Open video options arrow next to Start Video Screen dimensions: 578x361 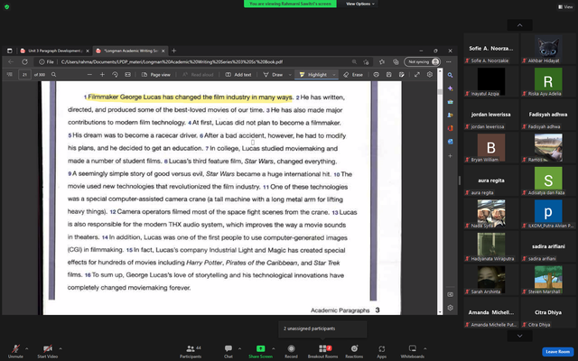61,348
